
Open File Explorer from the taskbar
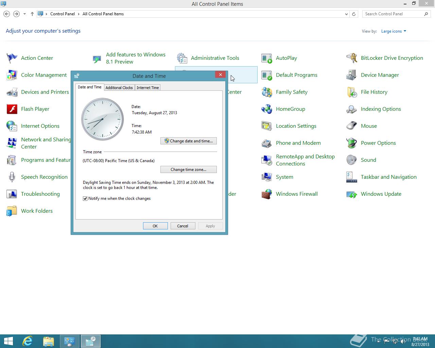(x=49, y=341)
